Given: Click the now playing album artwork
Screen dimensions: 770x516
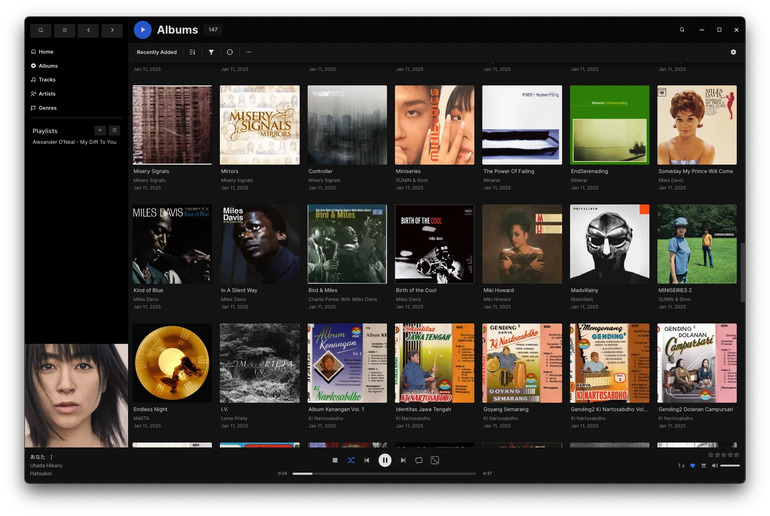Looking at the screenshot, I should (x=76, y=396).
